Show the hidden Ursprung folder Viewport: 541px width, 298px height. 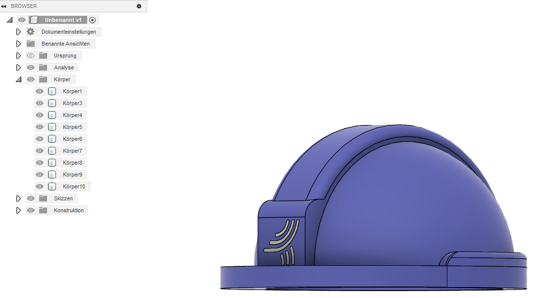tap(31, 56)
